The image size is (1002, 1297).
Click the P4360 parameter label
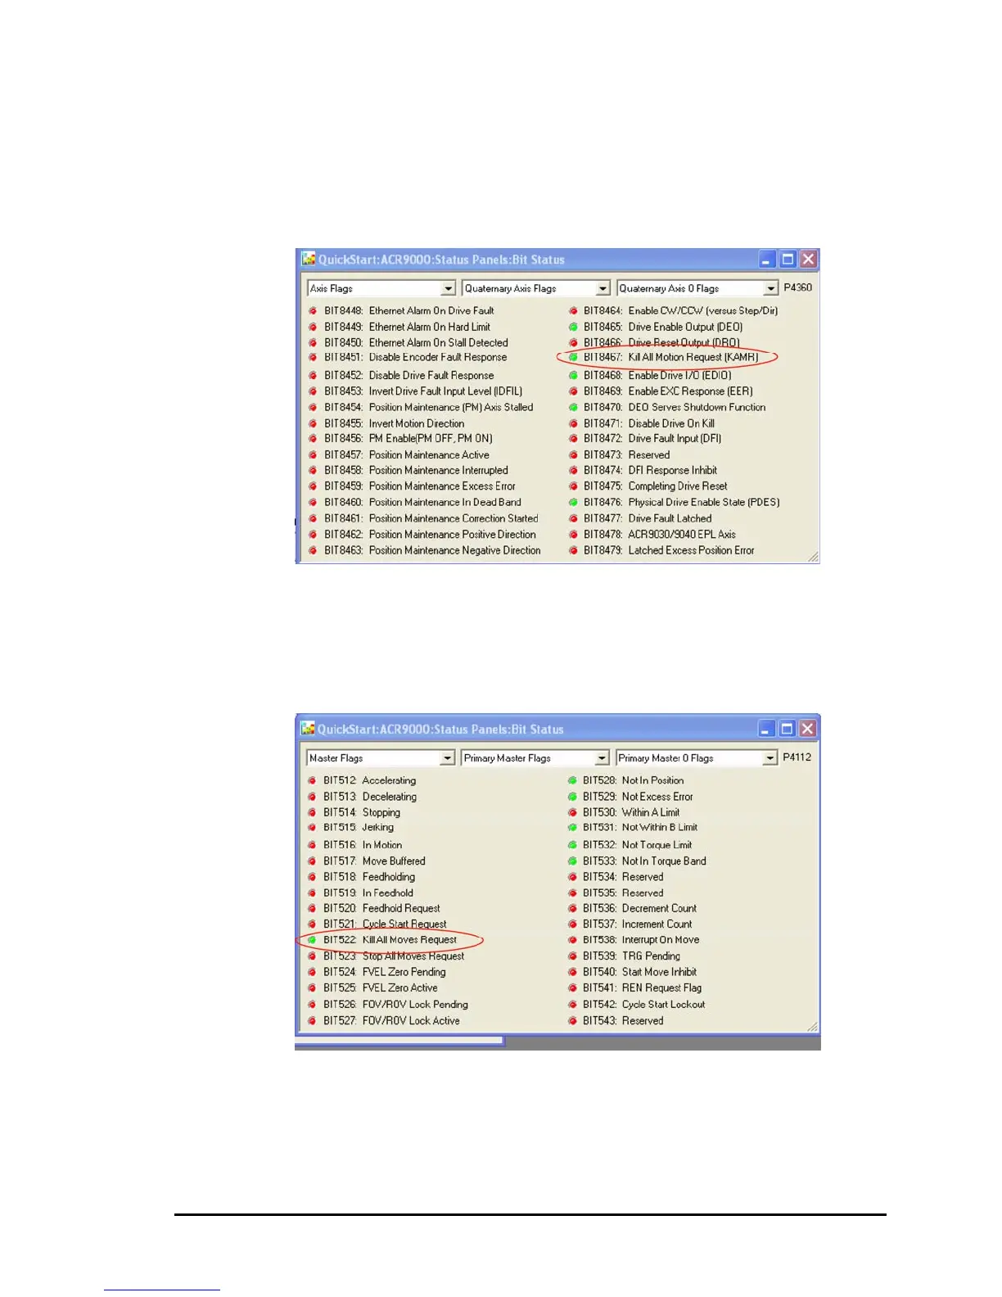797,287
